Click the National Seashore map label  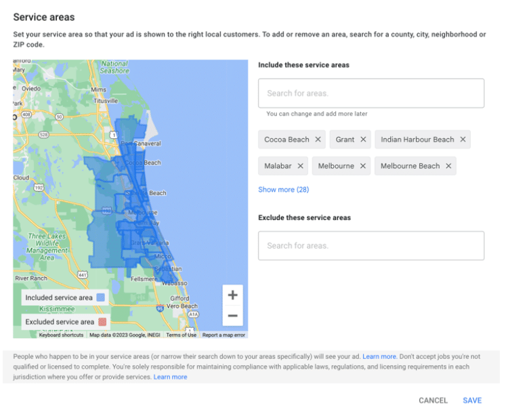point(114,67)
